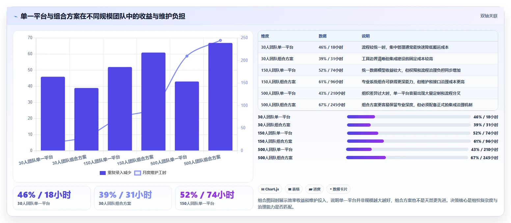Click x-axis label 150人团队单一平台 under the chart
511x223 pixels.
tap(102, 160)
